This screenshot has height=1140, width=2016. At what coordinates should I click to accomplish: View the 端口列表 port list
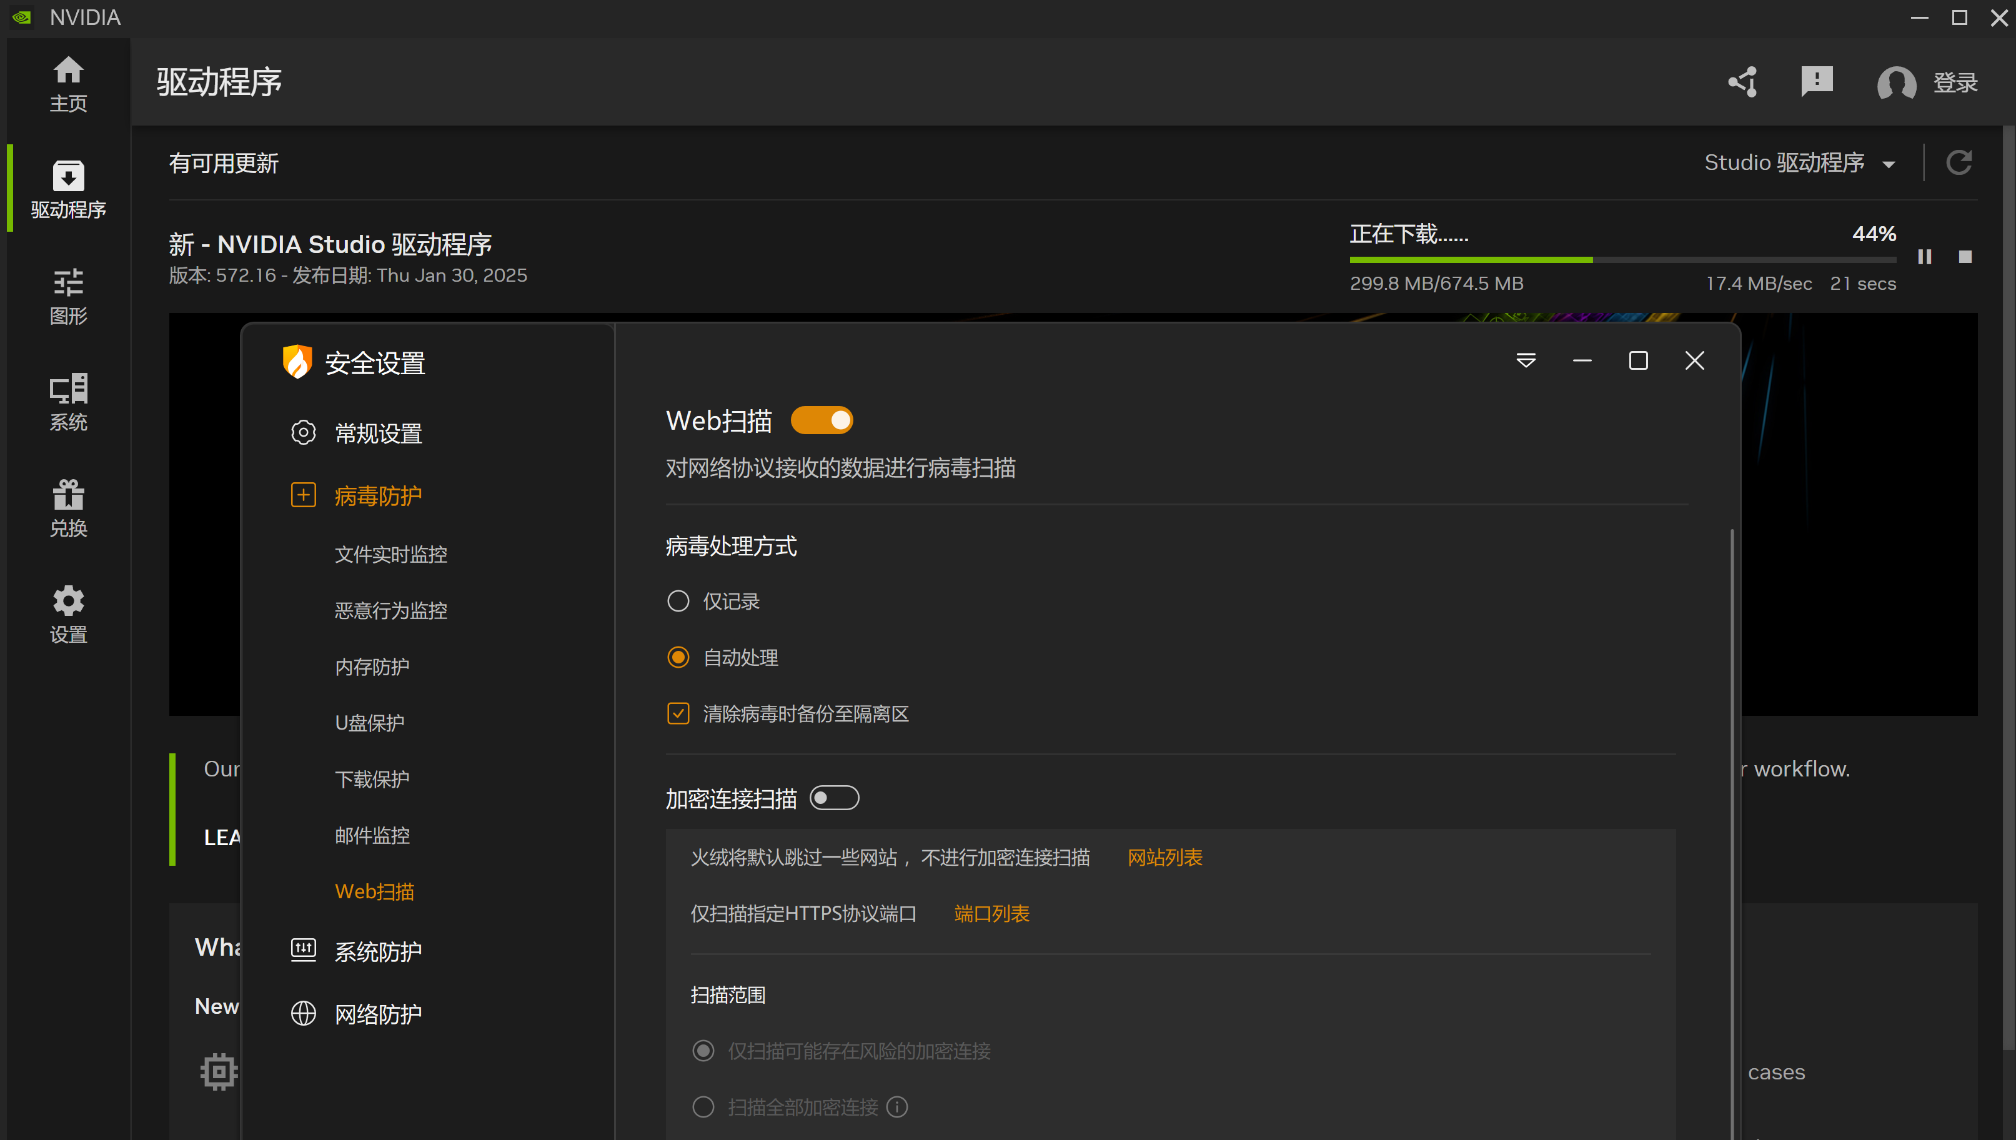[990, 913]
